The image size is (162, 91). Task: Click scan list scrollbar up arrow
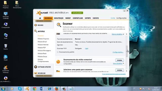point(127,34)
